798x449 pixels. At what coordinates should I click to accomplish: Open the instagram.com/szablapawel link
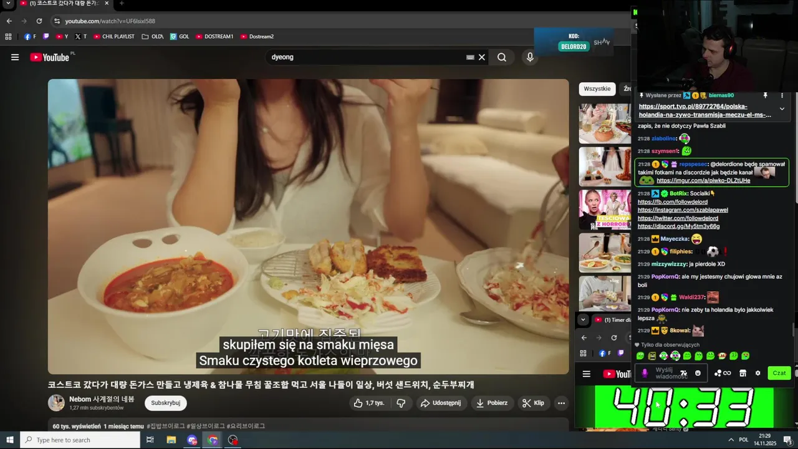pos(683,210)
